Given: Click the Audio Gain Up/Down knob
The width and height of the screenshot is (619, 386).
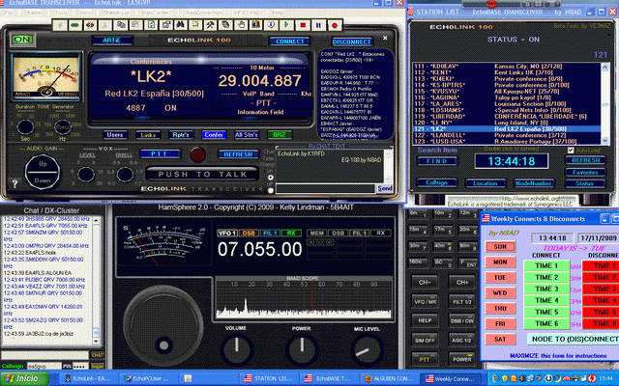Looking at the screenshot, I should [43, 172].
